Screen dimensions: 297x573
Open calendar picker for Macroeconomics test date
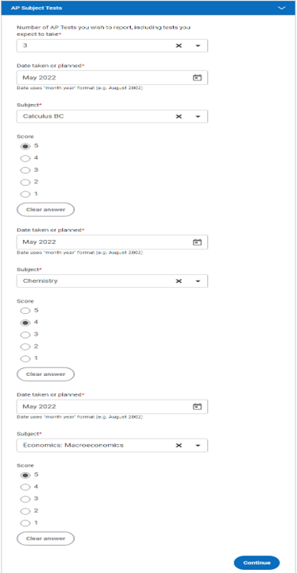(x=197, y=406)
